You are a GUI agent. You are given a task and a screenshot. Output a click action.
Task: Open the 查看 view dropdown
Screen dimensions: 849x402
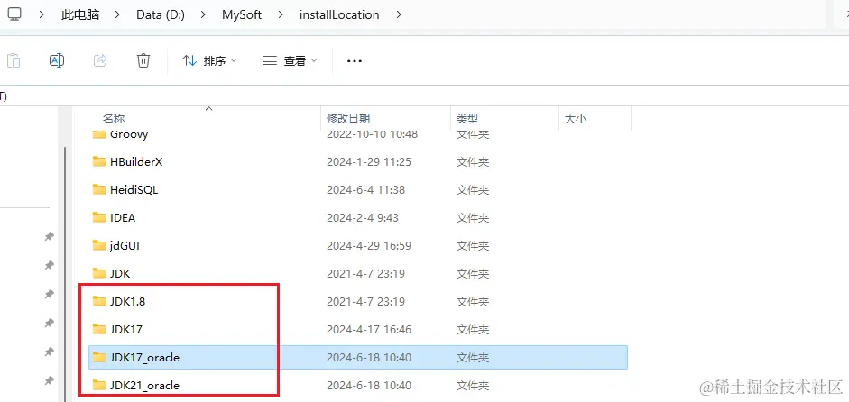click(290, 61)
